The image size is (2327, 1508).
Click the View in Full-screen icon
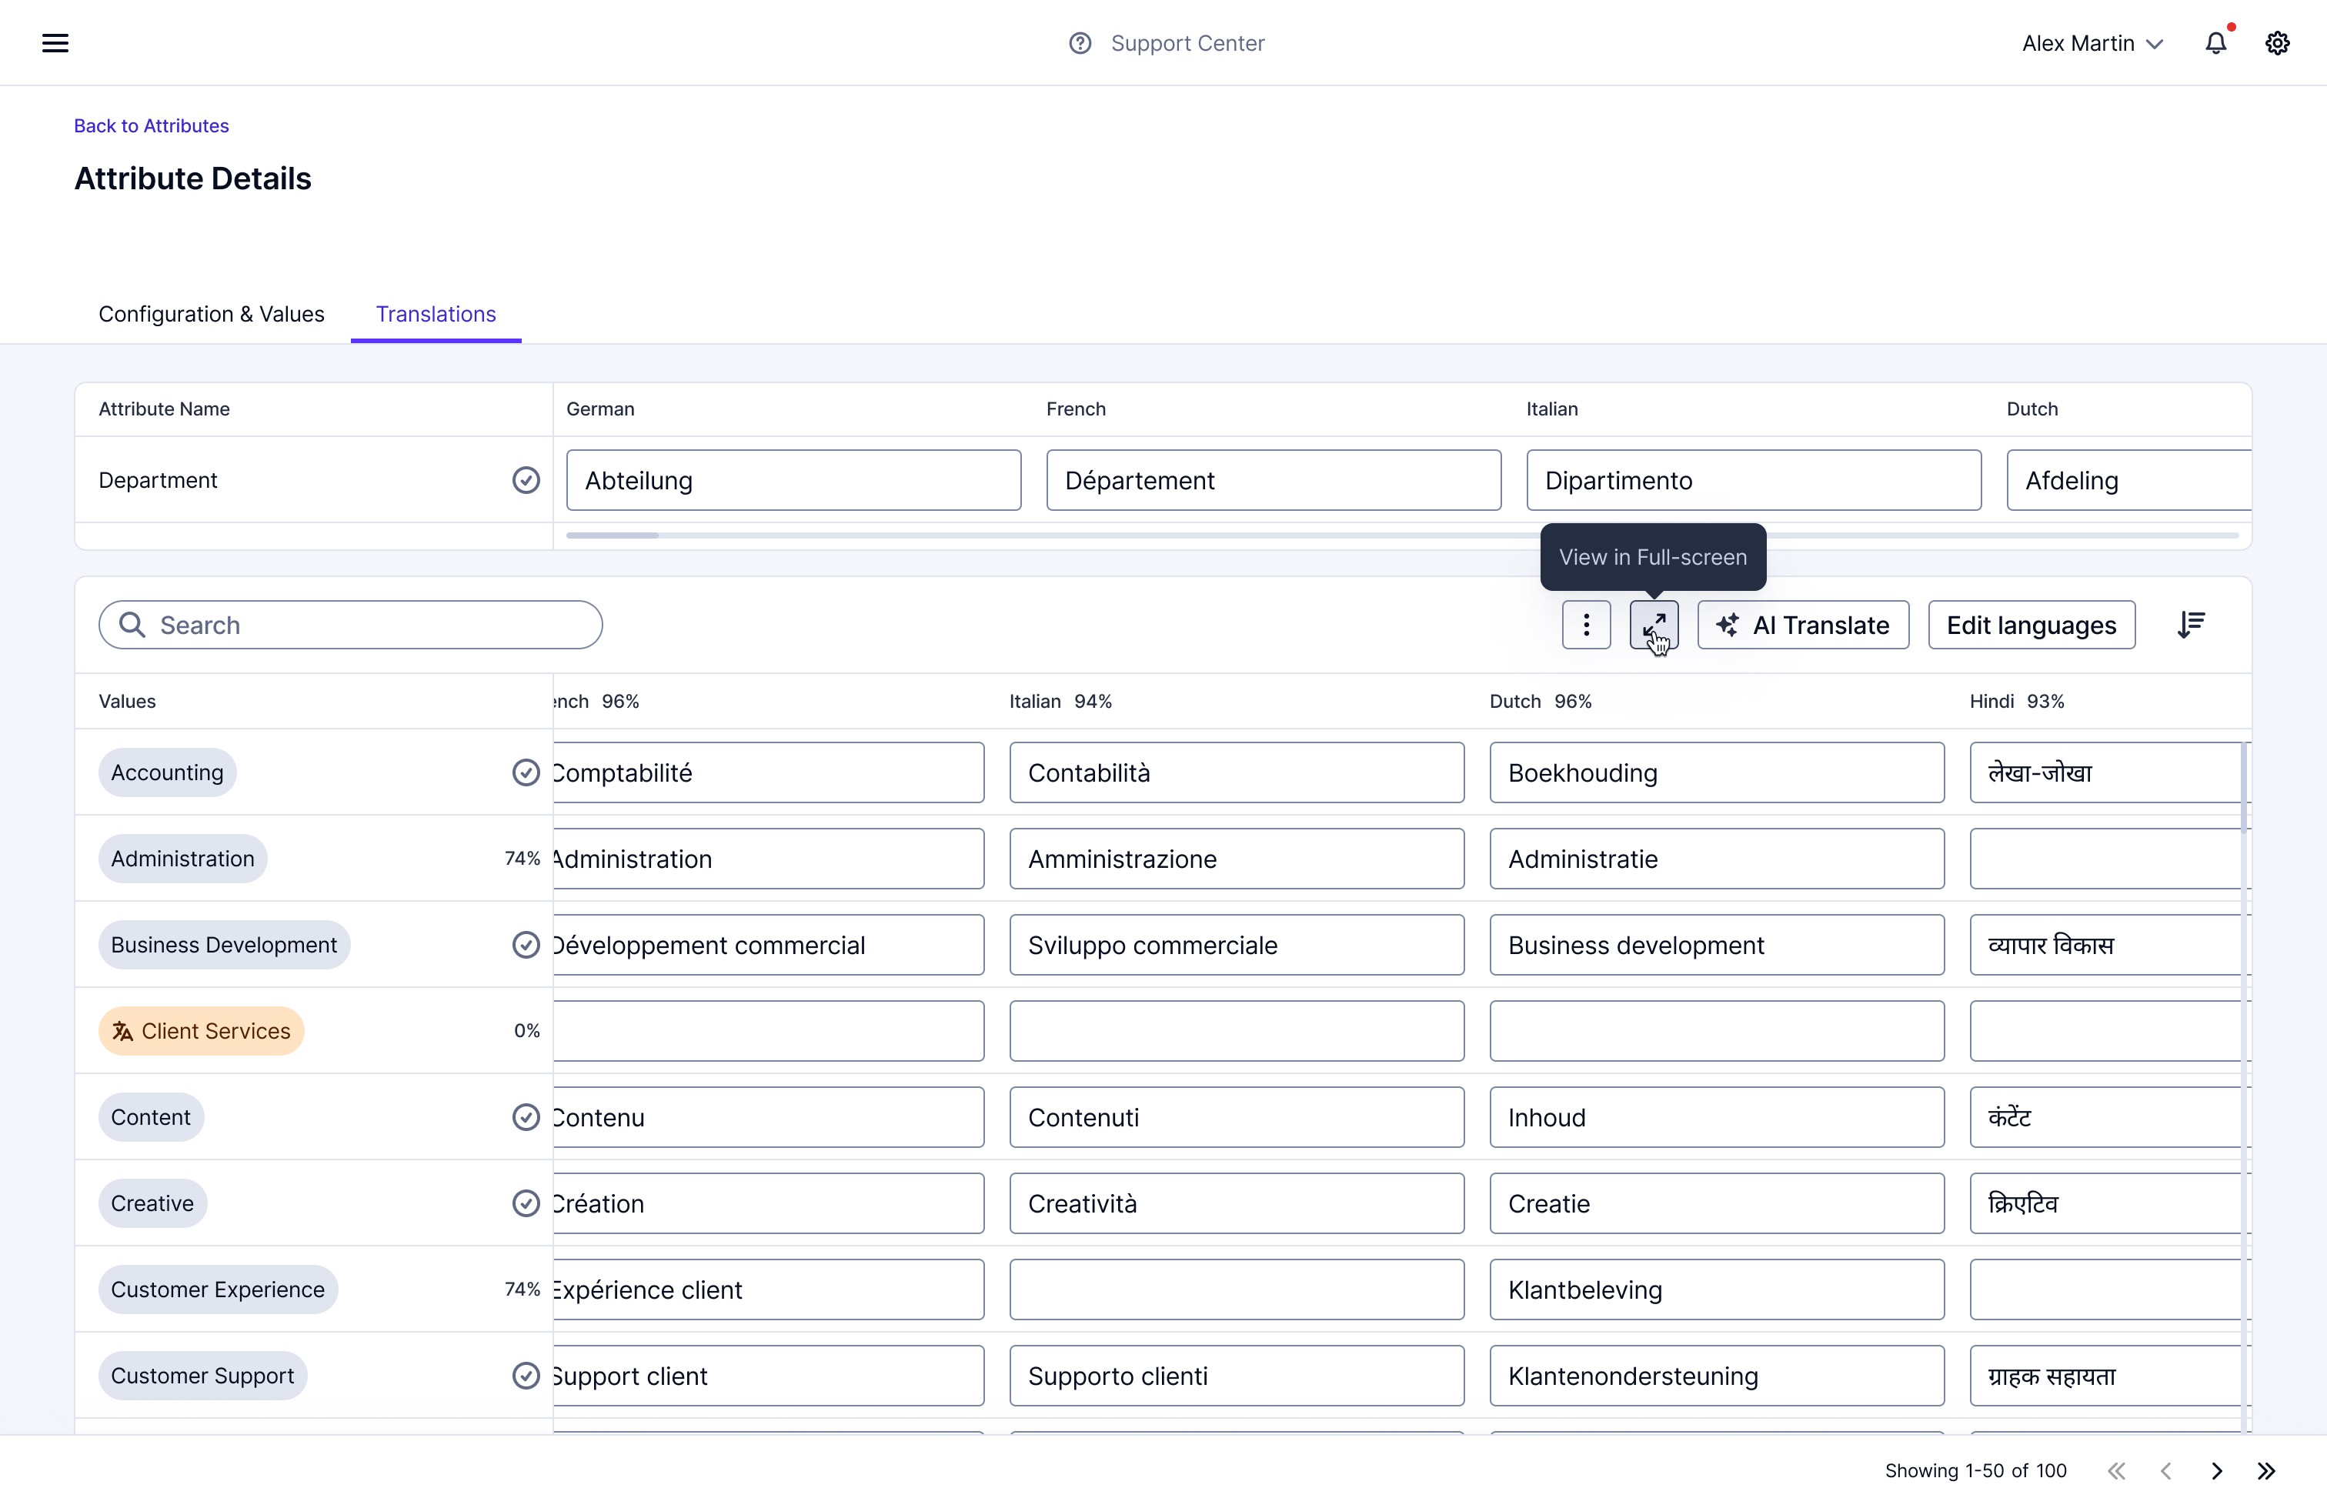1654,625
